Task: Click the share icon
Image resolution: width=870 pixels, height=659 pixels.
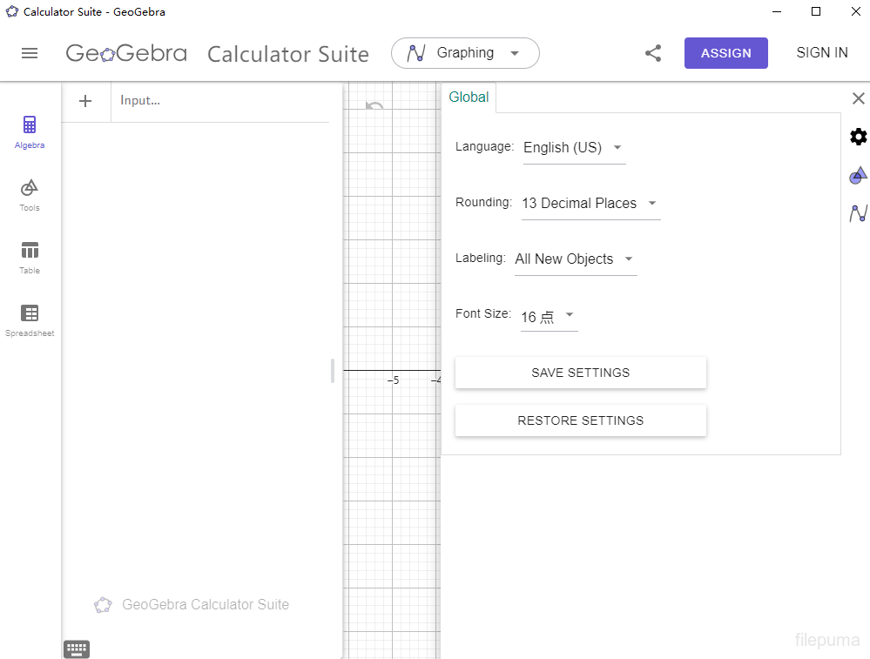Action: (653, 53)
